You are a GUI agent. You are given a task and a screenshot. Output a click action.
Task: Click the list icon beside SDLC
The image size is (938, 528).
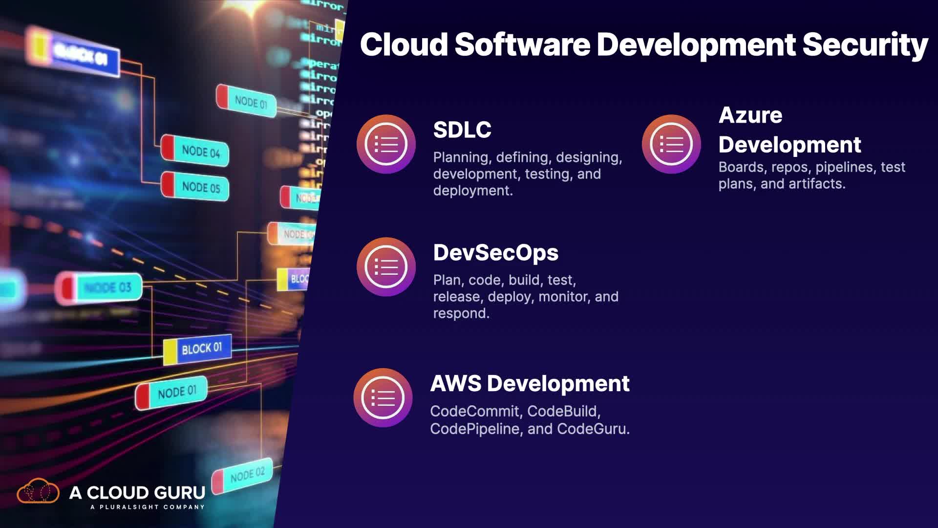[x=386, y=144]
